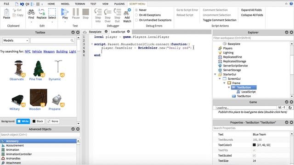The width and height of the screenshot is (294, 165).
Task: Select the Propane tank model thumbnail
Action: point(57,100)
